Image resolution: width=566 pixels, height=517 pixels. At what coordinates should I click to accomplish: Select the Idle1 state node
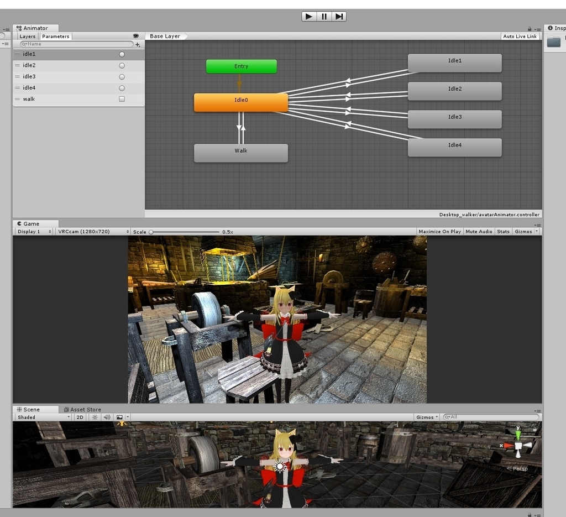coord(455,63)
